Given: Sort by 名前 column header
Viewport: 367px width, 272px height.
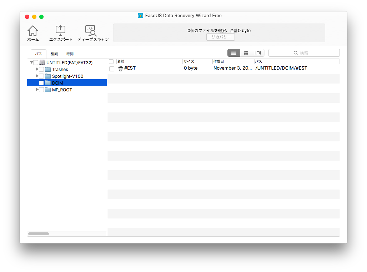Looking at the screenshot, I should (149, 61).
